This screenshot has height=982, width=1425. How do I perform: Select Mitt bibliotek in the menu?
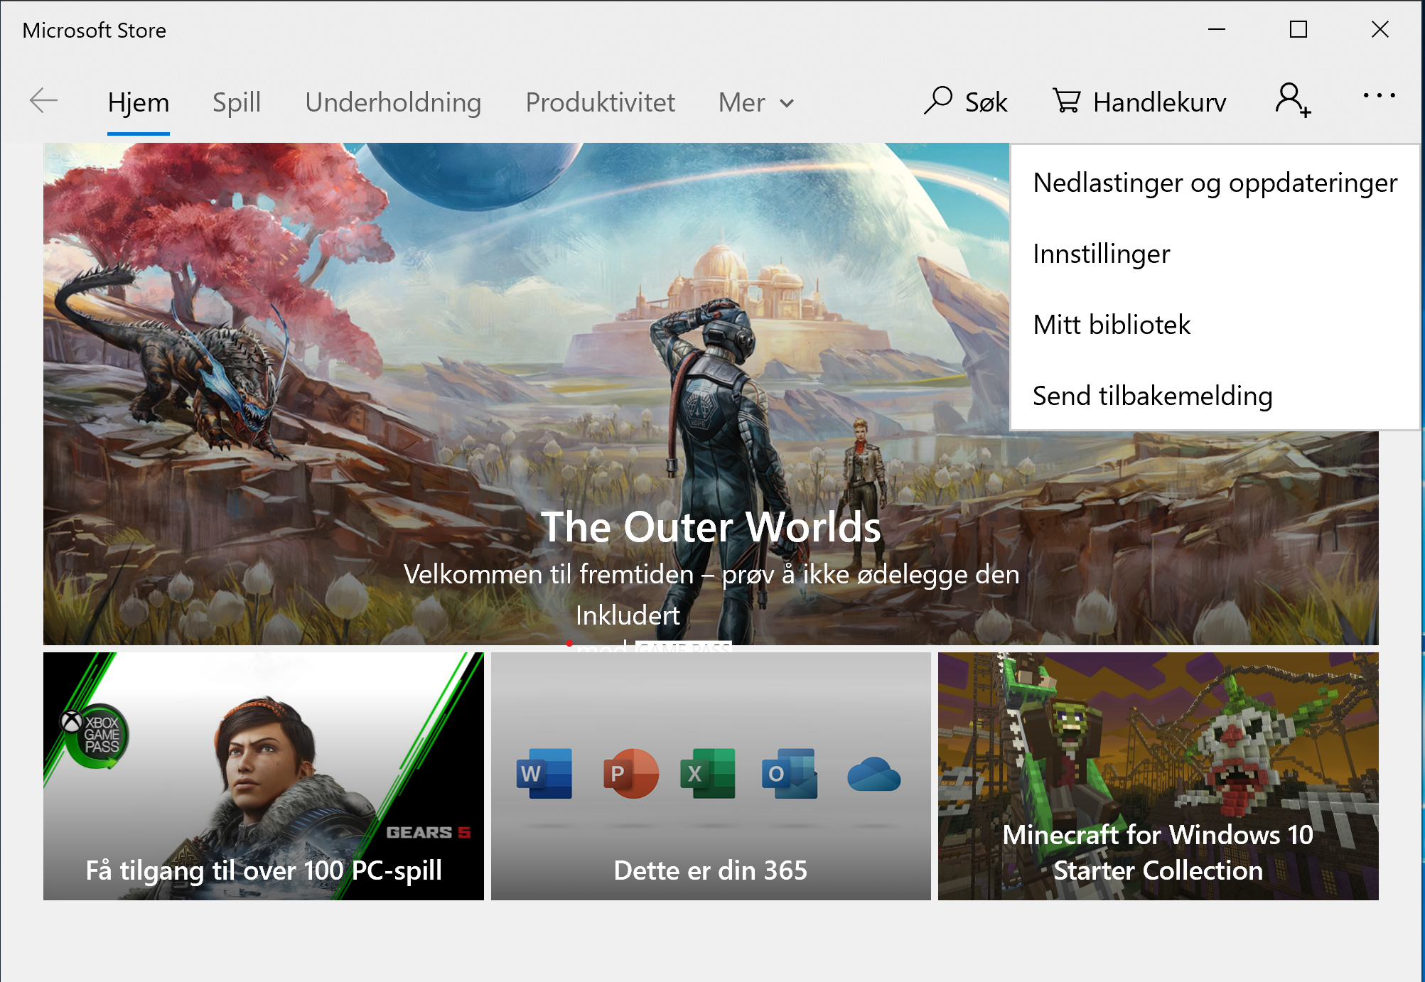tap(1112, 325)
